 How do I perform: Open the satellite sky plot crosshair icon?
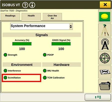pos(105,58)
